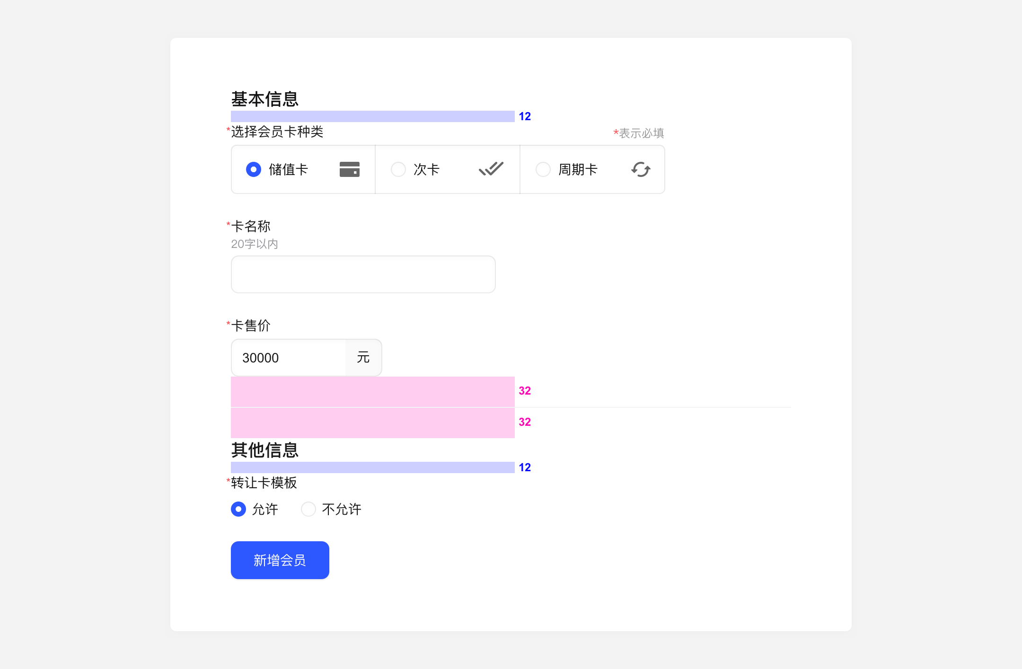Select the 周期卡 radio button
The image size is (1022, 669).
pyautogui.click(x=543, y=169)
